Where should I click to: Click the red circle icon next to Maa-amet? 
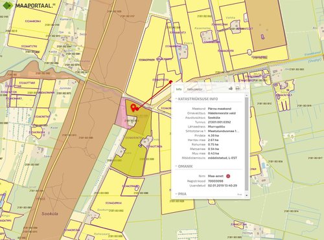(228, 176)
